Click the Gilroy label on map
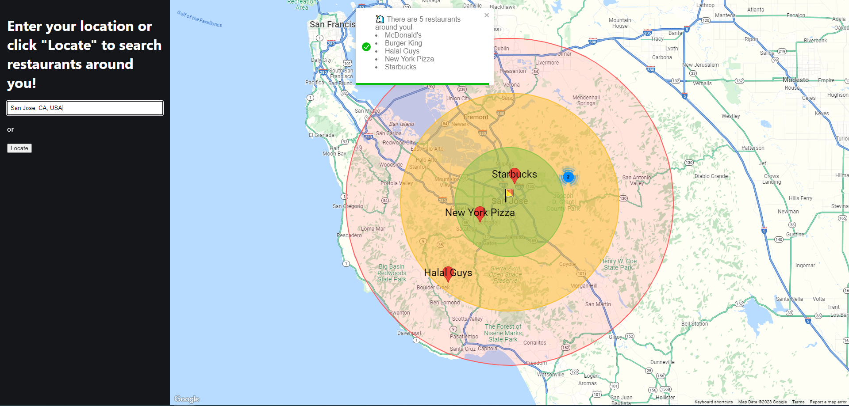The height and width of the screenshot is (406, 849). 615,337
